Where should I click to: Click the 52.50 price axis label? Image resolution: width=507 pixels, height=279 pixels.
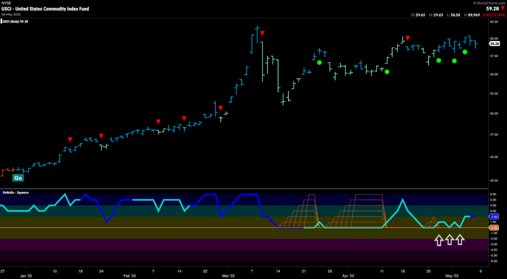coord(494,94)
